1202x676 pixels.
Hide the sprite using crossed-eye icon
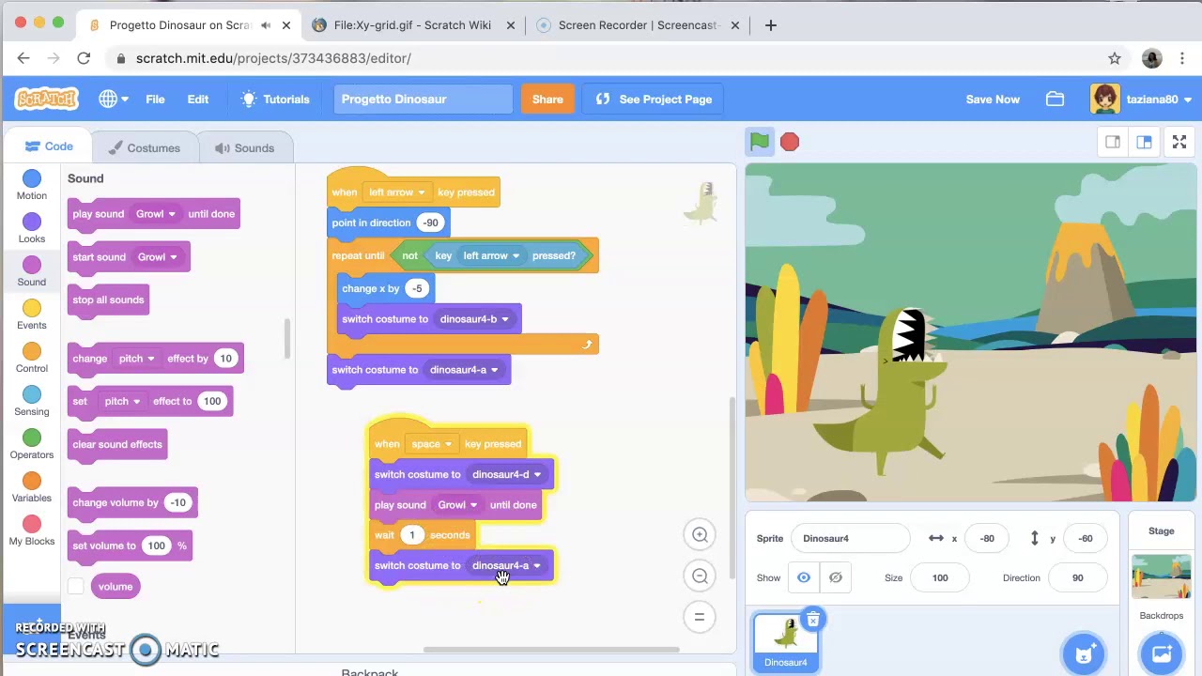click(x=836, y=577)
